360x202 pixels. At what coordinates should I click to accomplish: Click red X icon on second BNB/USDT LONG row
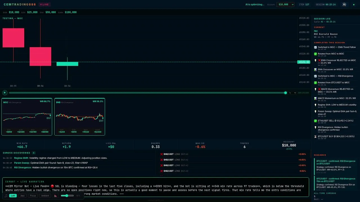(161, 160)
